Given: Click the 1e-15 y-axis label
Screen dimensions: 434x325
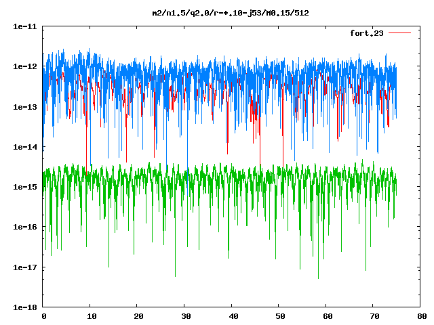Looking at the screenshot, I should [25, 187].
